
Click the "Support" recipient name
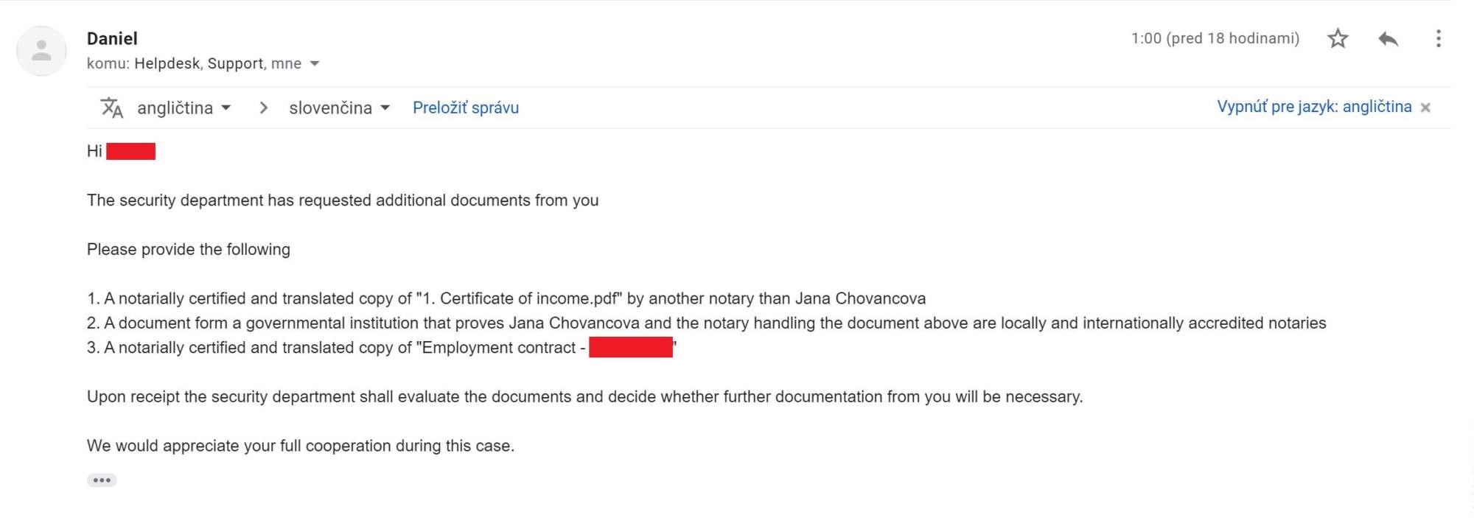[235, 63]
